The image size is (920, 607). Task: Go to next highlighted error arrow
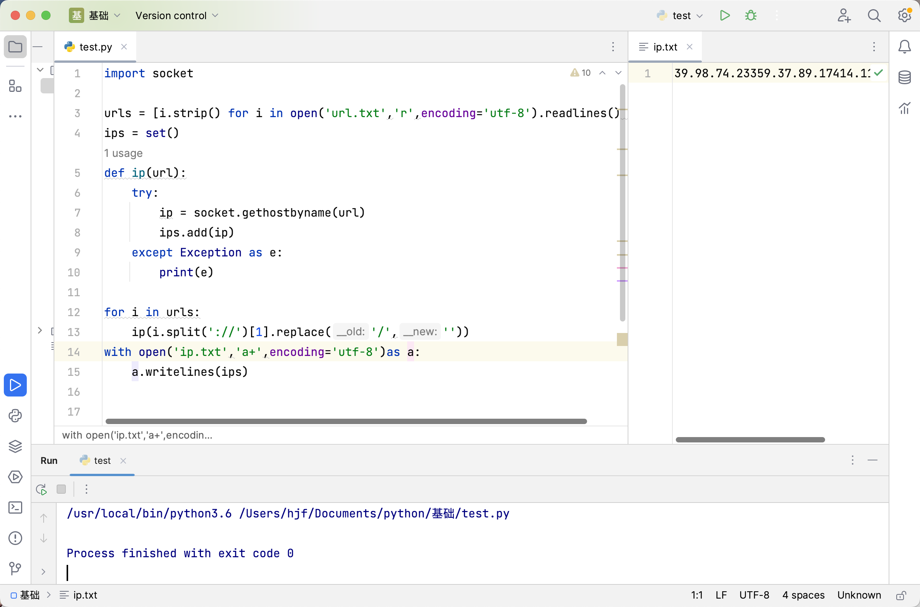[618, 73]
